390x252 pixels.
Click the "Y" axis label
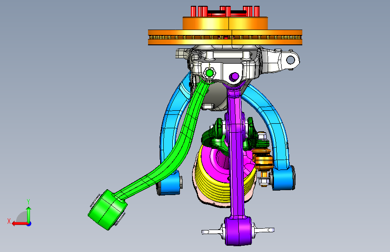(x=28, y=202)
